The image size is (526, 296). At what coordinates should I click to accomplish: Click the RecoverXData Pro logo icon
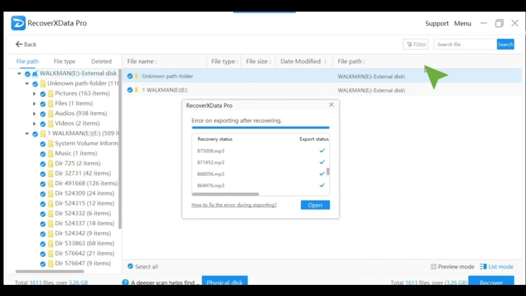[x=18, y=23]
